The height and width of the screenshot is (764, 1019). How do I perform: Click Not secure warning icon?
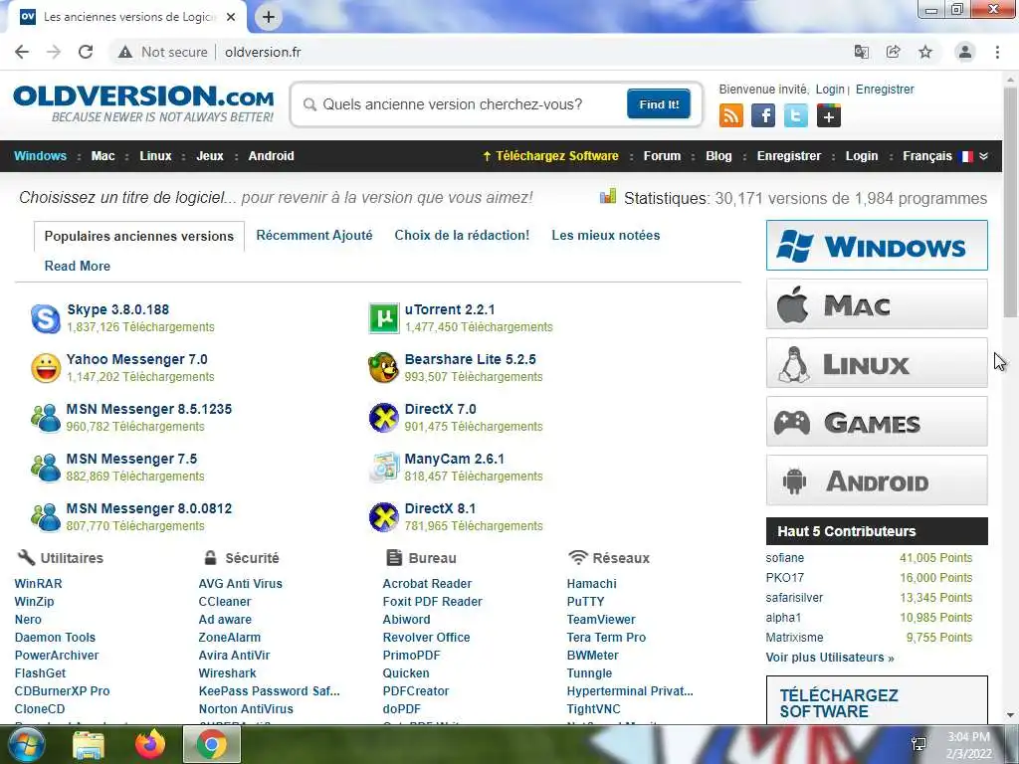125,52
